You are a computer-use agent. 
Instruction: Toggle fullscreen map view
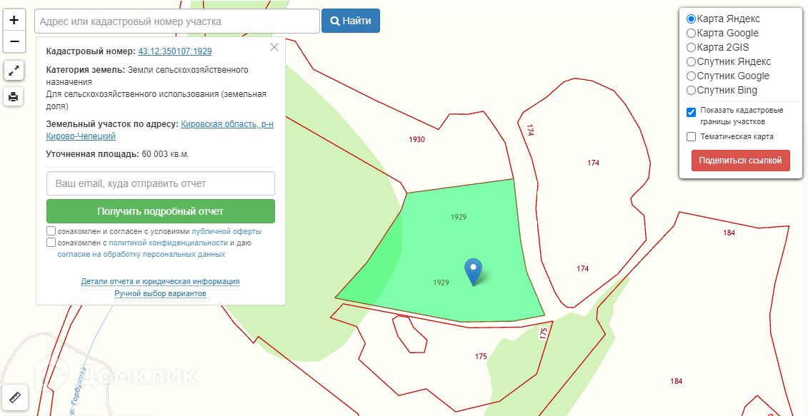click(x=14, y=71)
